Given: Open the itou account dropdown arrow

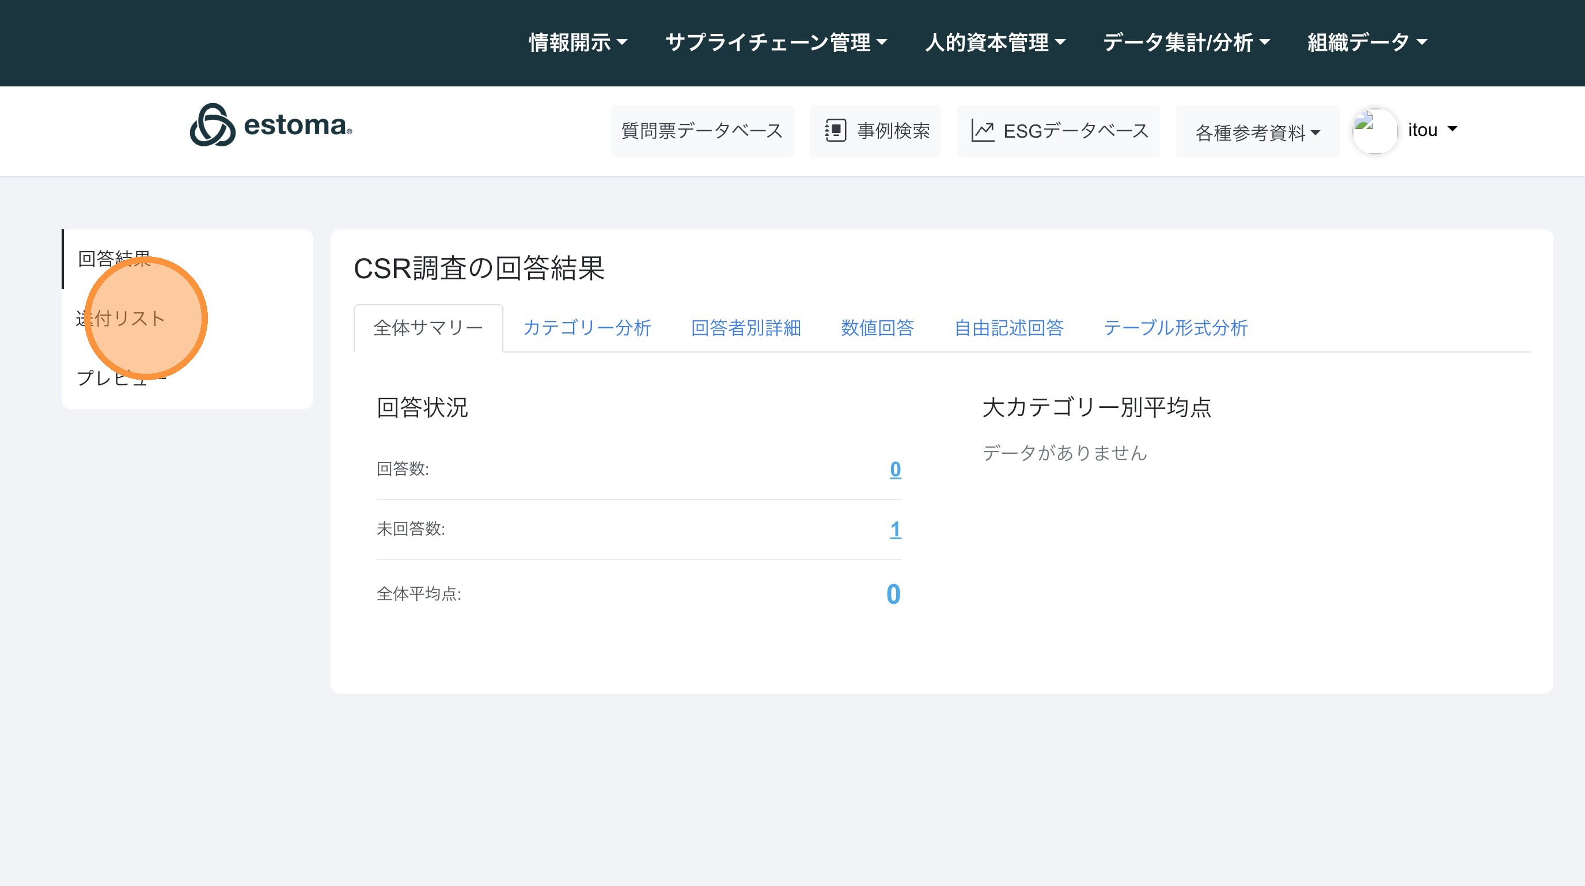Looking at the screenshot, I should tap(1452, 129).
